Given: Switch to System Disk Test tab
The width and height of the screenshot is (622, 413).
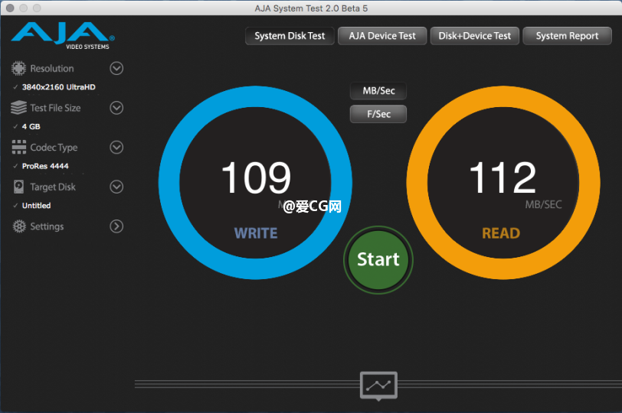Looking at the screenshot, I should 290,36.
